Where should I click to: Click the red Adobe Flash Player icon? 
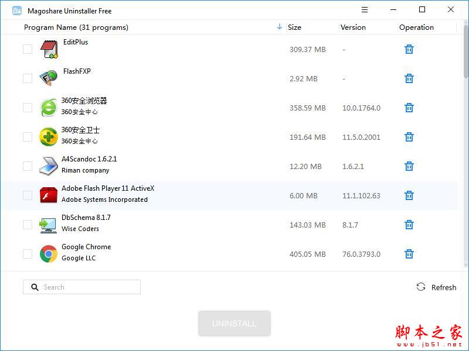click(x=49, y=195)
